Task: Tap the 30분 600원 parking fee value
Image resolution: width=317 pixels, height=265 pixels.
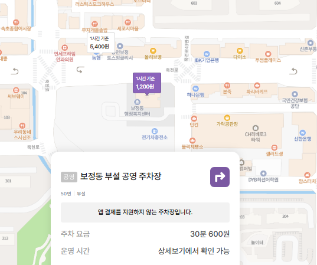Action: coord(210,234)
